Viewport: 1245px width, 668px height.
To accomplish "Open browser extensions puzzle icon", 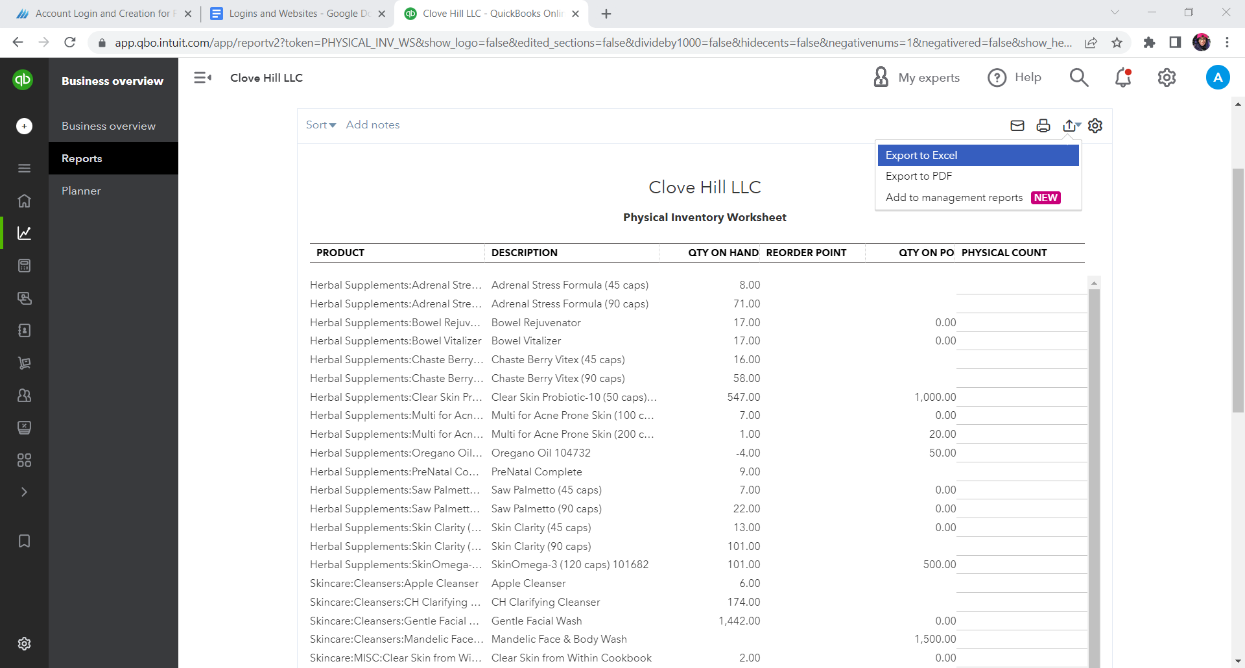I will coord(1149,43).
